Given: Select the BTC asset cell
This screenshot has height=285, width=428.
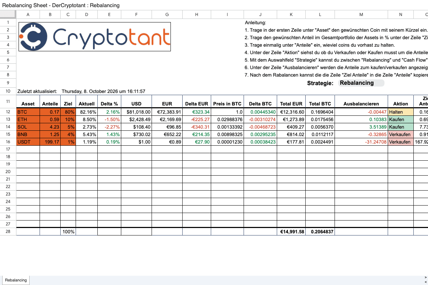Looking at the screenshot, I should pyautogui.click(x=28, y=112).
